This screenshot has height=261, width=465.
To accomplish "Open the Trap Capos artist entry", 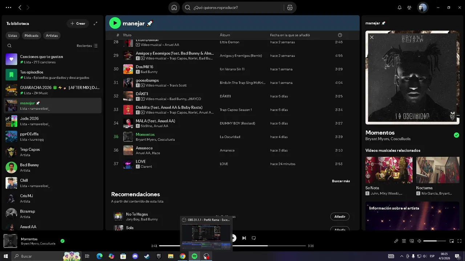I will point(53,152).
